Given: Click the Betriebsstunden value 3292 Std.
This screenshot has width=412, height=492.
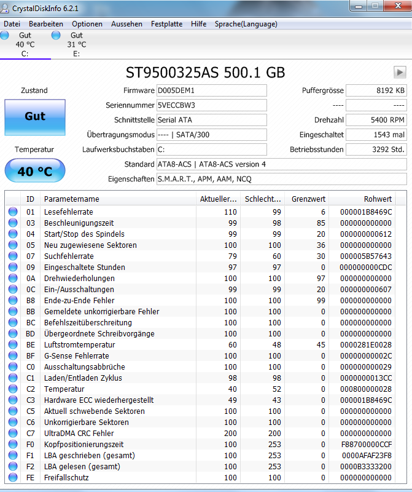Looking at the screenshot, I should pyautogui.click(x=376, y=149).
